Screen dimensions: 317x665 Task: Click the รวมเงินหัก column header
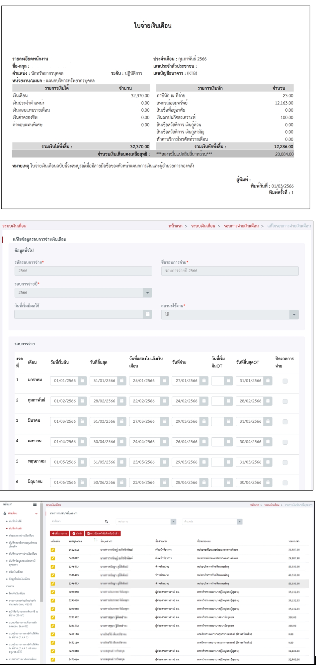[294, 541]
